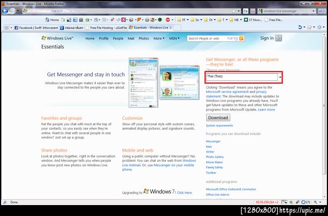Image resolution: width=328 pixels, height=216 pixels.
Task: Open the T bookmarks folder
Action: [222, 20]
